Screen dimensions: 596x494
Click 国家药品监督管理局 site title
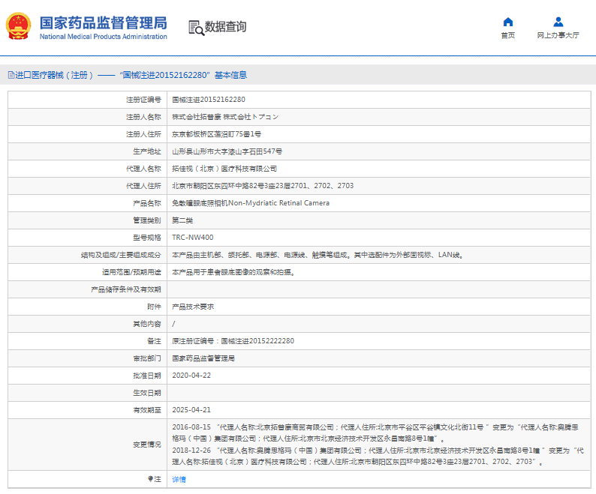pos(104,22)
